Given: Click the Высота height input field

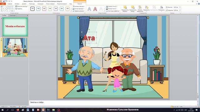Looking at the screenshot, I should click(176, 7).
